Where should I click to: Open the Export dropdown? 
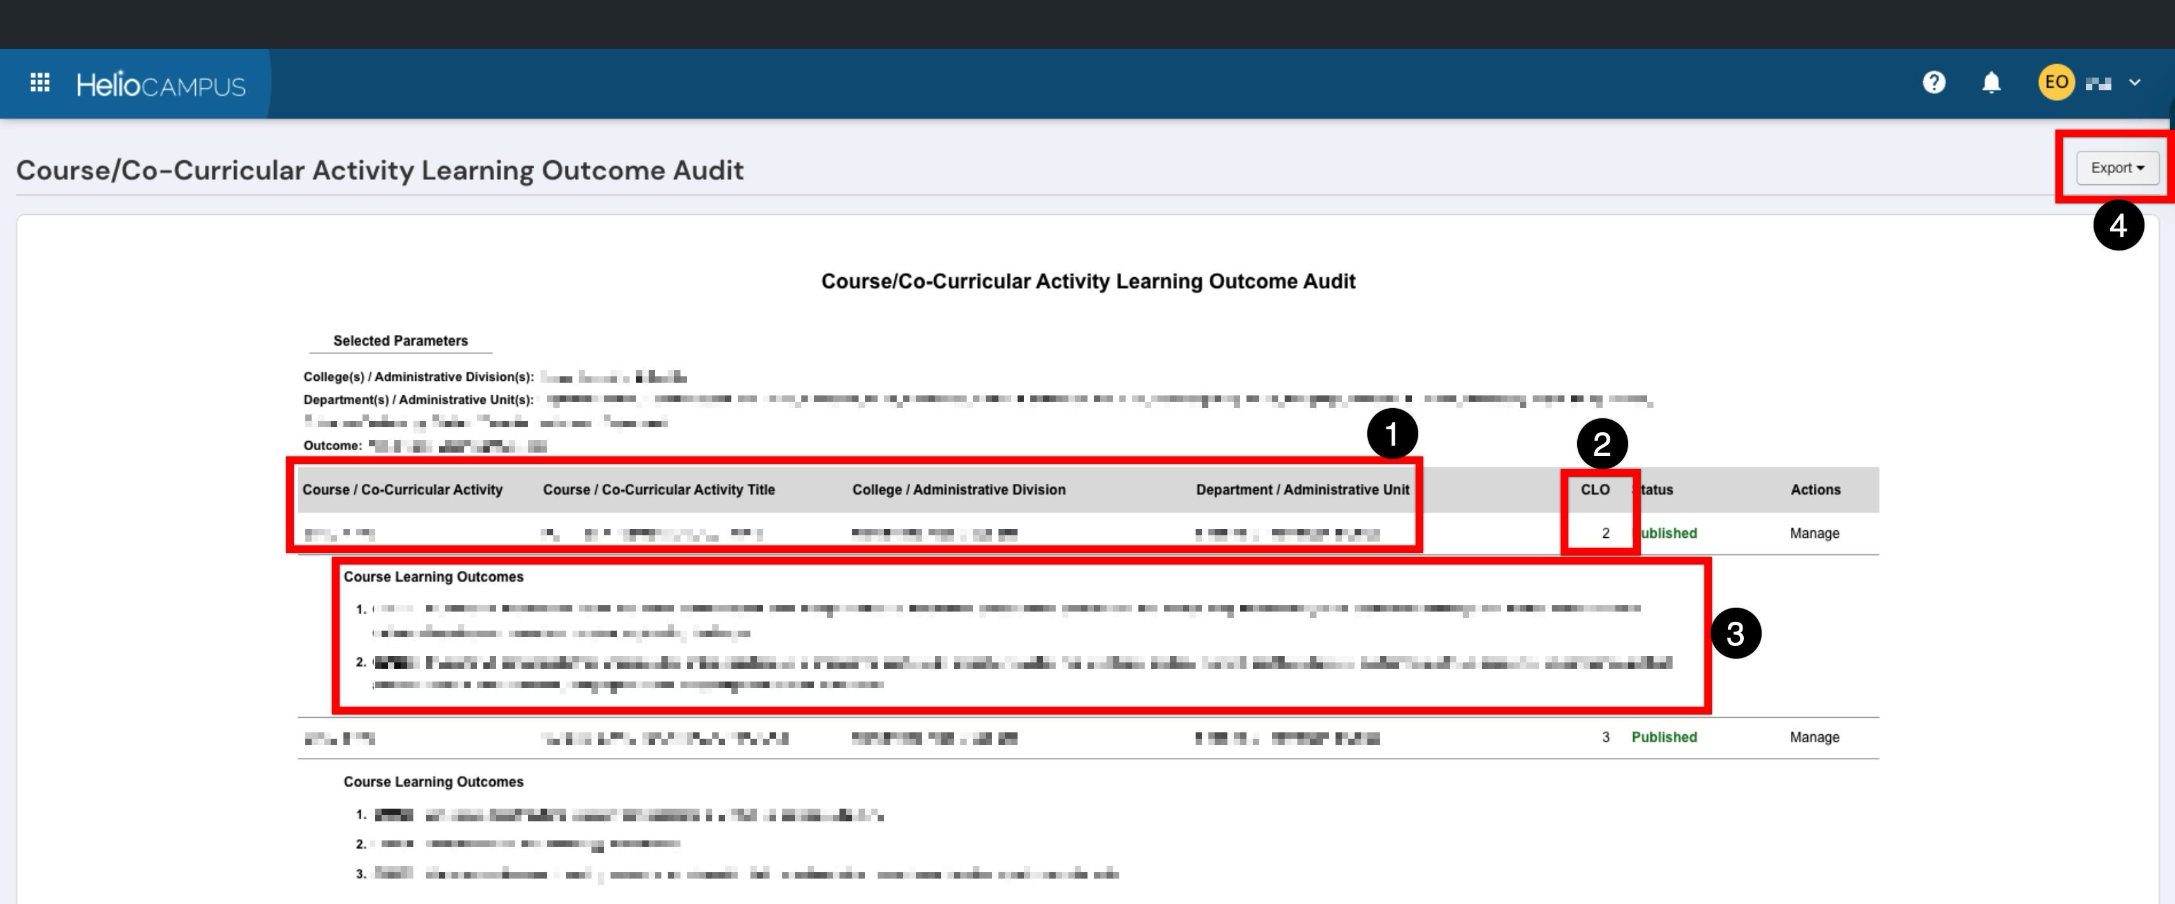2116,168
